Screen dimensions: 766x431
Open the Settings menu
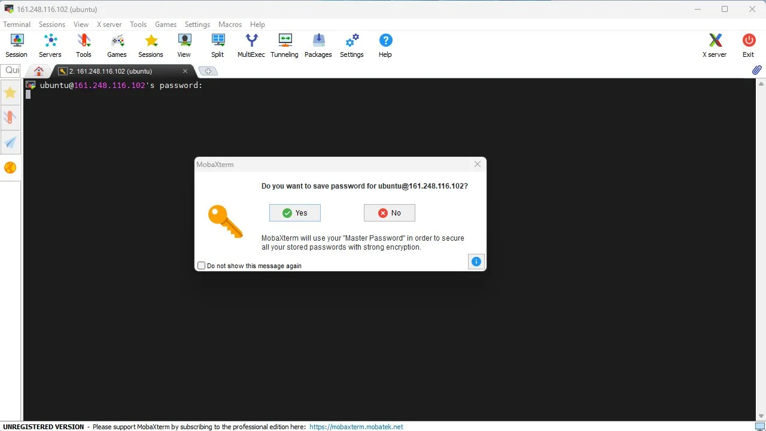197,25
